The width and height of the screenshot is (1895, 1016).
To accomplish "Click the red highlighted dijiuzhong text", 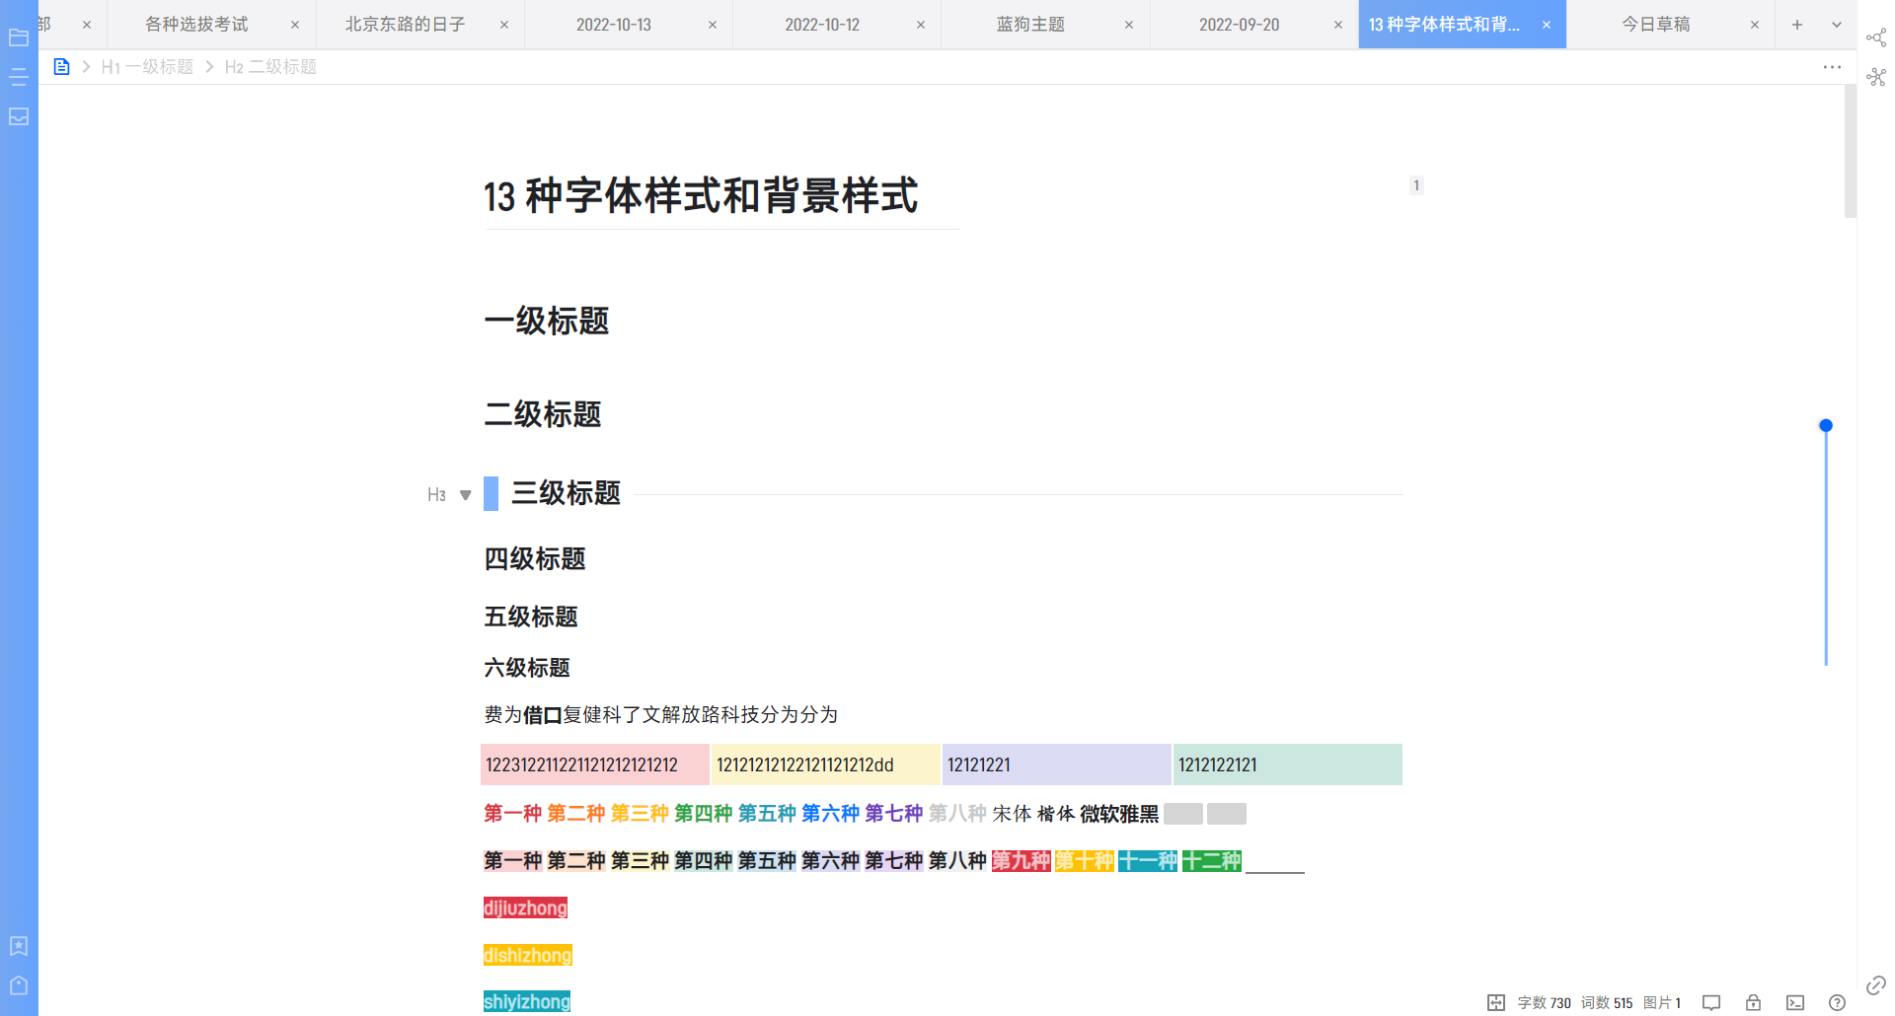I will (525, 907).
